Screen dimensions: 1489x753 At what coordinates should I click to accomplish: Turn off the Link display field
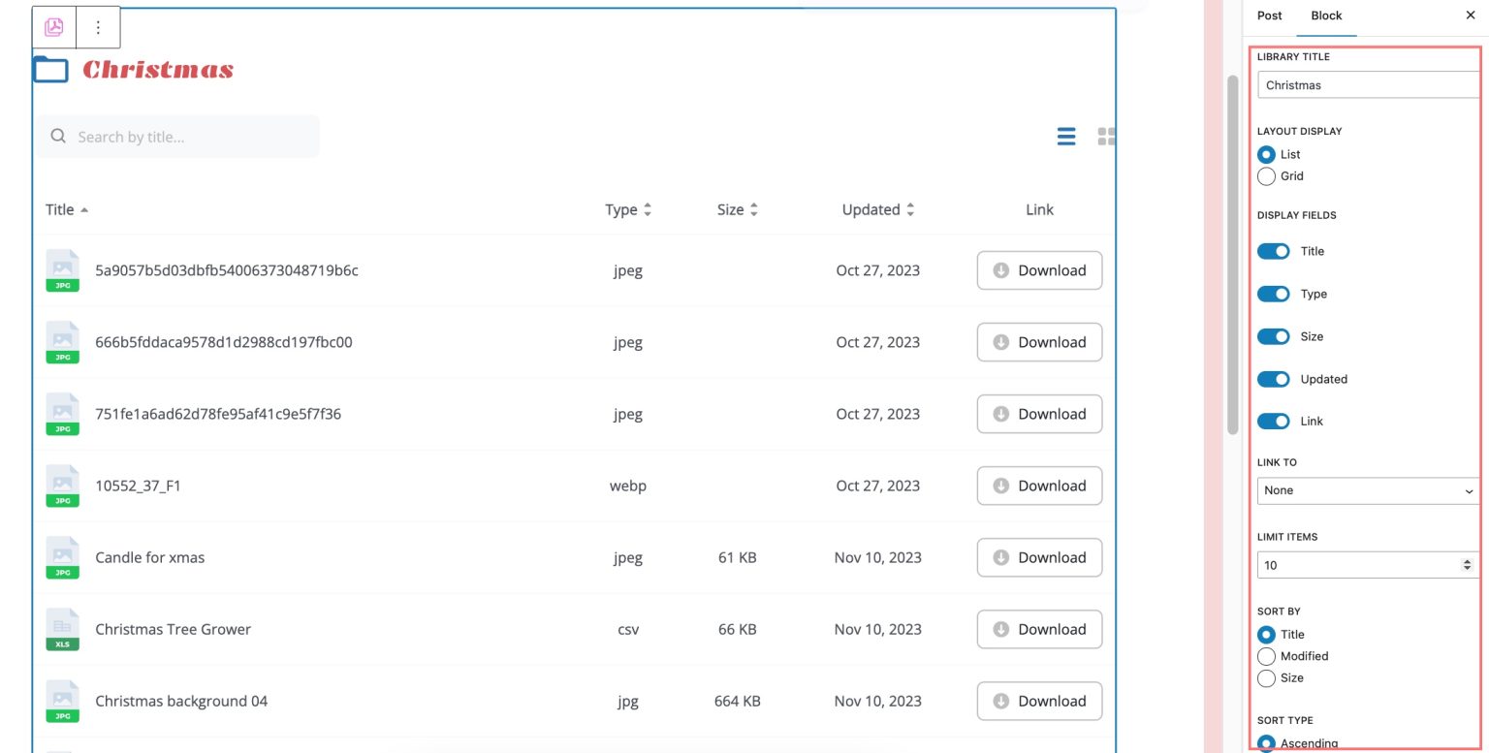click(x=1273, y=421)
